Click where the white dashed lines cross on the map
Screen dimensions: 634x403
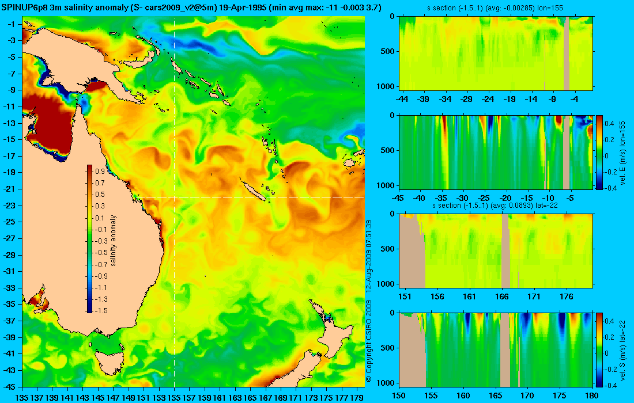point(174,197)
